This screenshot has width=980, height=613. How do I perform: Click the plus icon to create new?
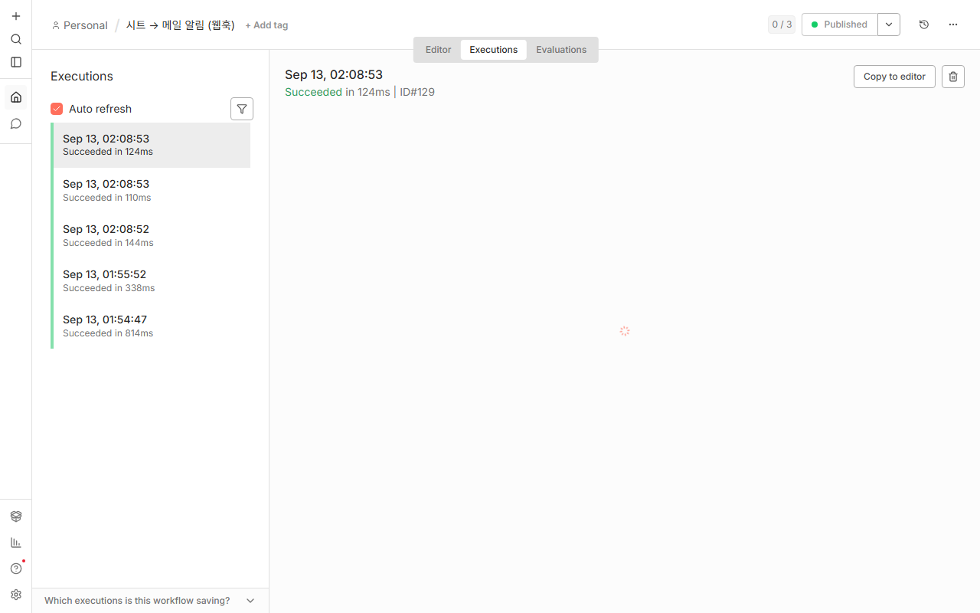tap(16, 16)
